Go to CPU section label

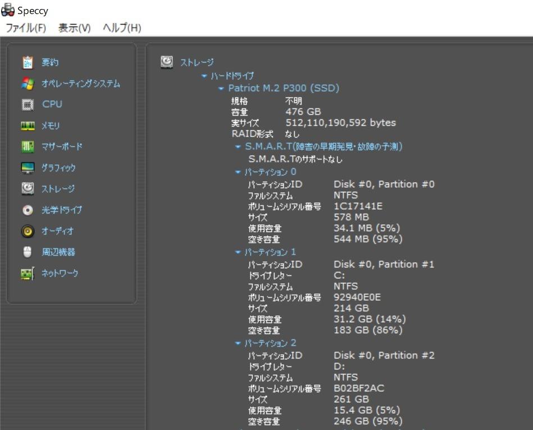52,104
